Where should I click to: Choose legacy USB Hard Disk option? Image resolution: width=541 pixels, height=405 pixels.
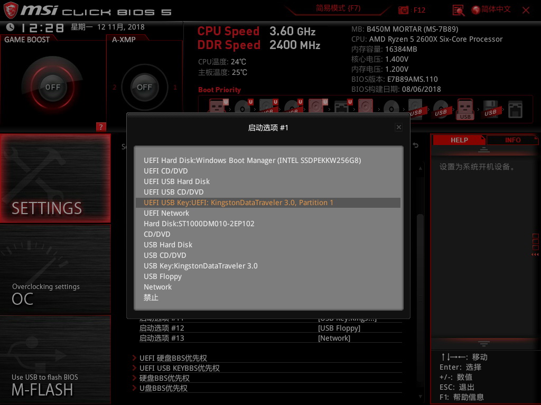(x=268, y=245)
